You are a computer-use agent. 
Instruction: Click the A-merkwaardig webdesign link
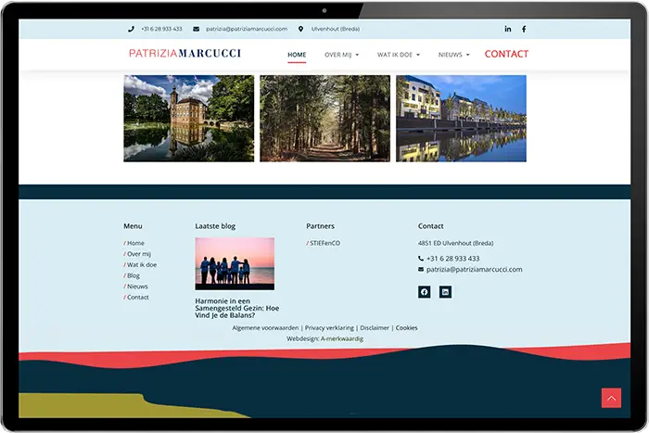(342, 338)
